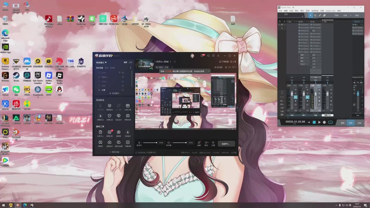Click the picture quality icon with red dot
The image size is (370, 208).
coord(199,143)
